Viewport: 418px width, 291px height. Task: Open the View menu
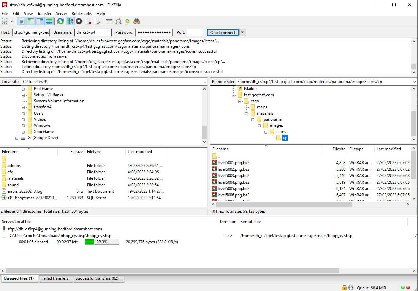29,14
